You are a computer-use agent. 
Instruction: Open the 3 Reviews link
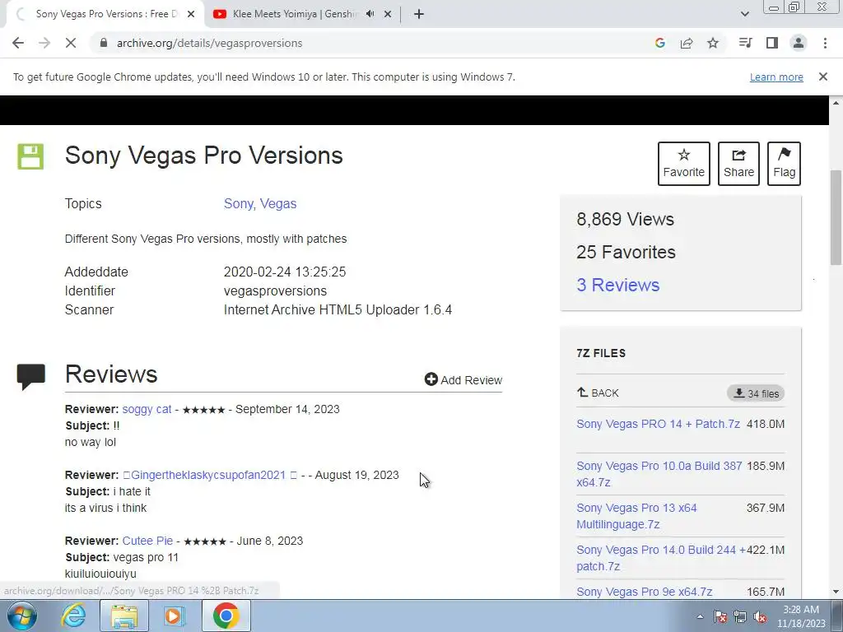tap(617, 285)
